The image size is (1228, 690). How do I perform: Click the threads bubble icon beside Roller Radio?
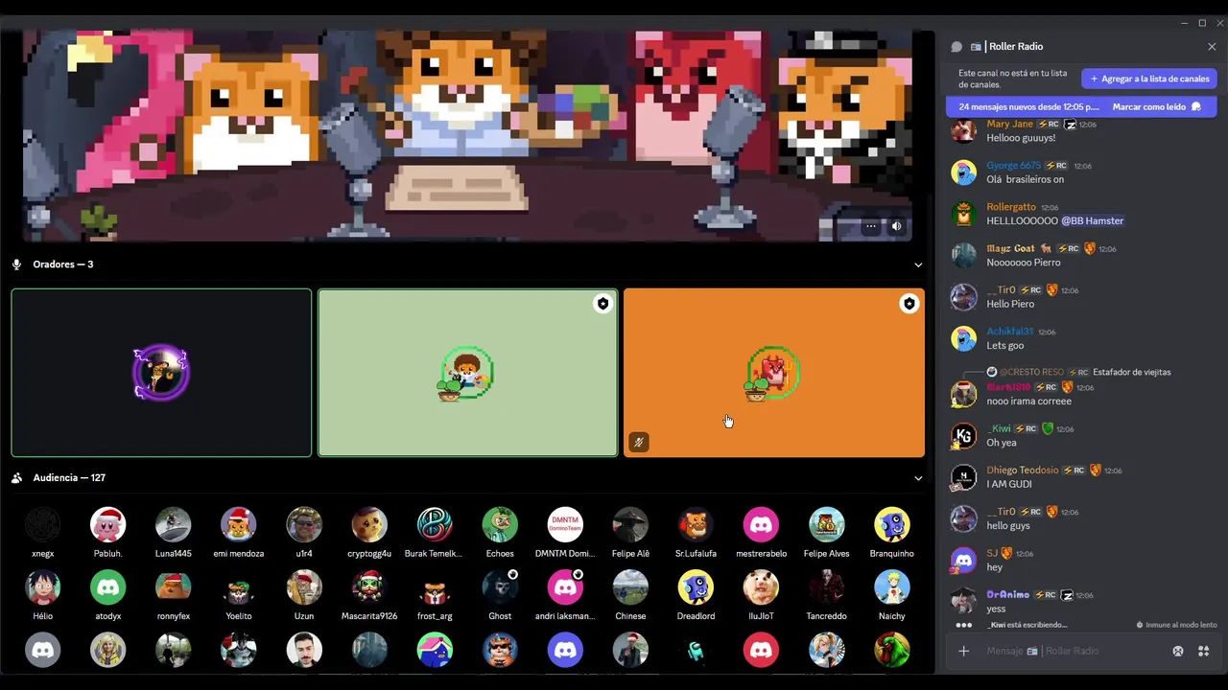tap(956, 46)
